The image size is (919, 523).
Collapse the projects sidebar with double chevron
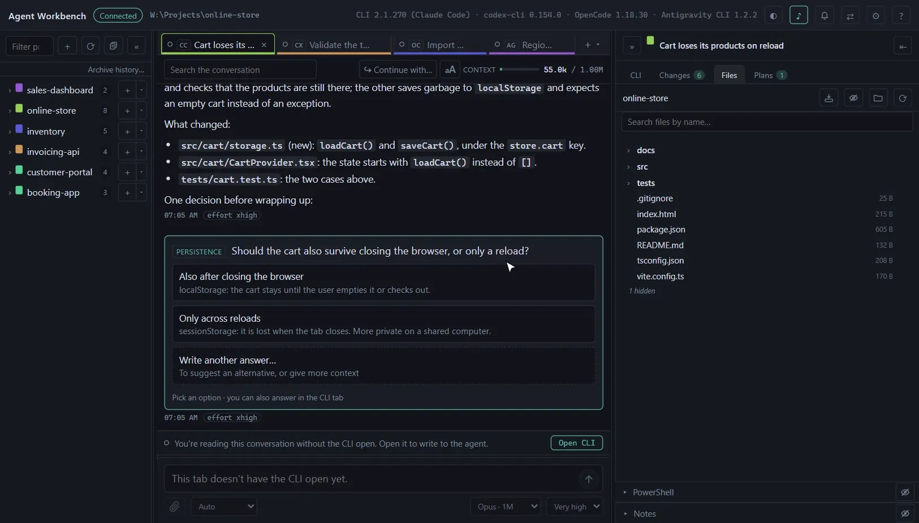point(136,46)
